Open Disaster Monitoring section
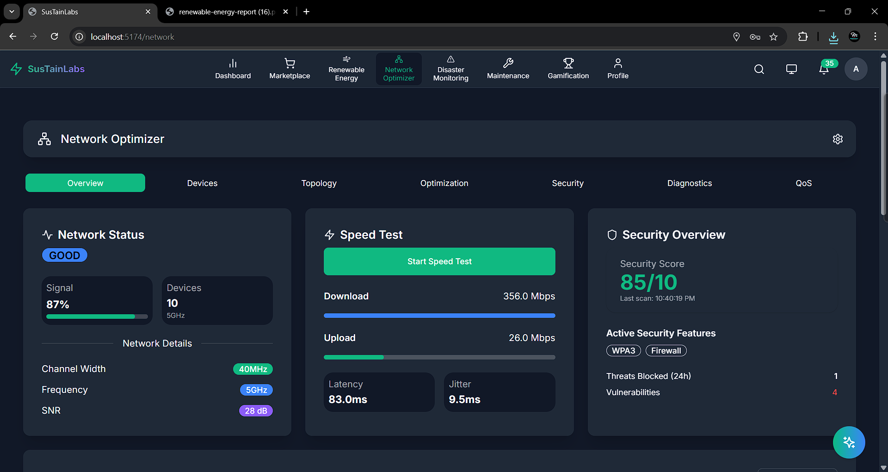The height and width of the screenshot is (472, 888). pyautogui.click(x=450, y=69)
